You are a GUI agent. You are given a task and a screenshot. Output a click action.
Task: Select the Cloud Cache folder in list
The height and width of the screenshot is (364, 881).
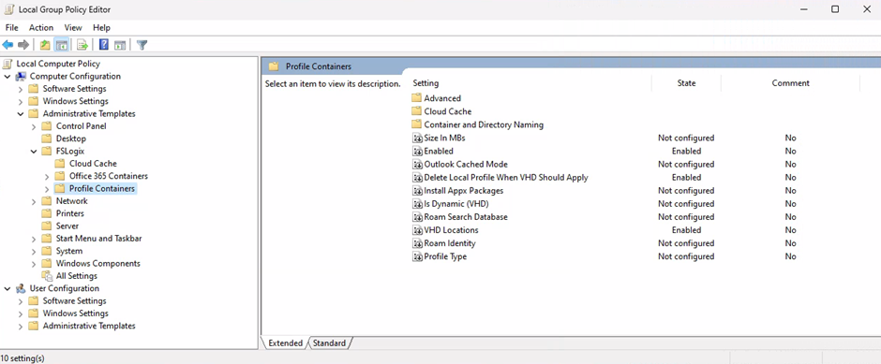pyautogui.click(x=447, y=111)
